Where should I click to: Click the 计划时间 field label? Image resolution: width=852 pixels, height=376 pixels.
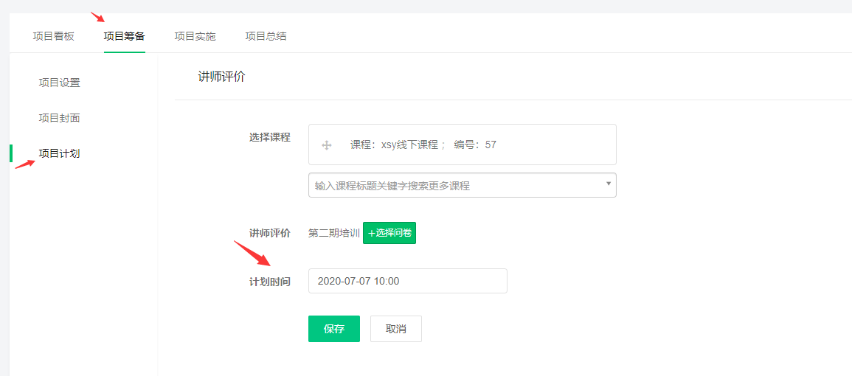click(269, 282)
